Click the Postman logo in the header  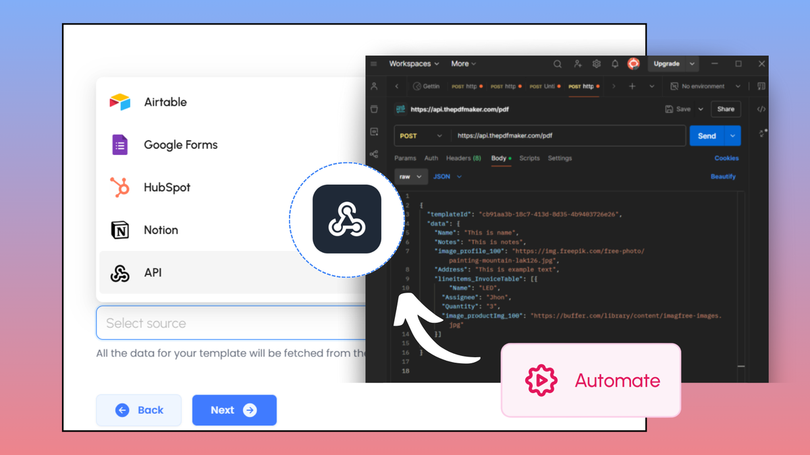tap(633, 63)
